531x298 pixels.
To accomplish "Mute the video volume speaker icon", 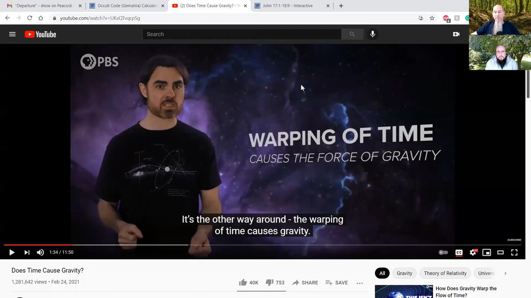I will 40,252.
